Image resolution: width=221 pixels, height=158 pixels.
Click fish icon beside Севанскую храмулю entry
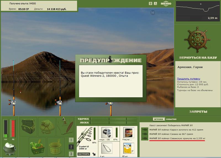[144, 138]
